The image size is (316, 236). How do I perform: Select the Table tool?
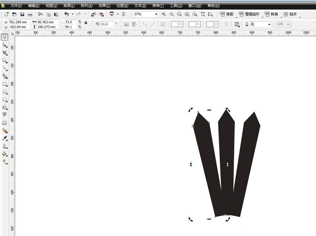point(4,123)
